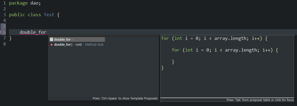Click line number 3 in the gutter

[5, 15]
